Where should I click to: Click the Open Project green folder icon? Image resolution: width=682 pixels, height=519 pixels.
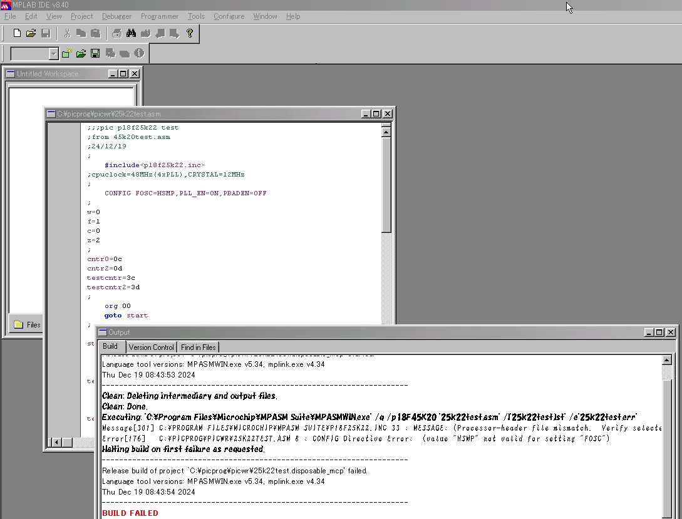coord(81,53)
